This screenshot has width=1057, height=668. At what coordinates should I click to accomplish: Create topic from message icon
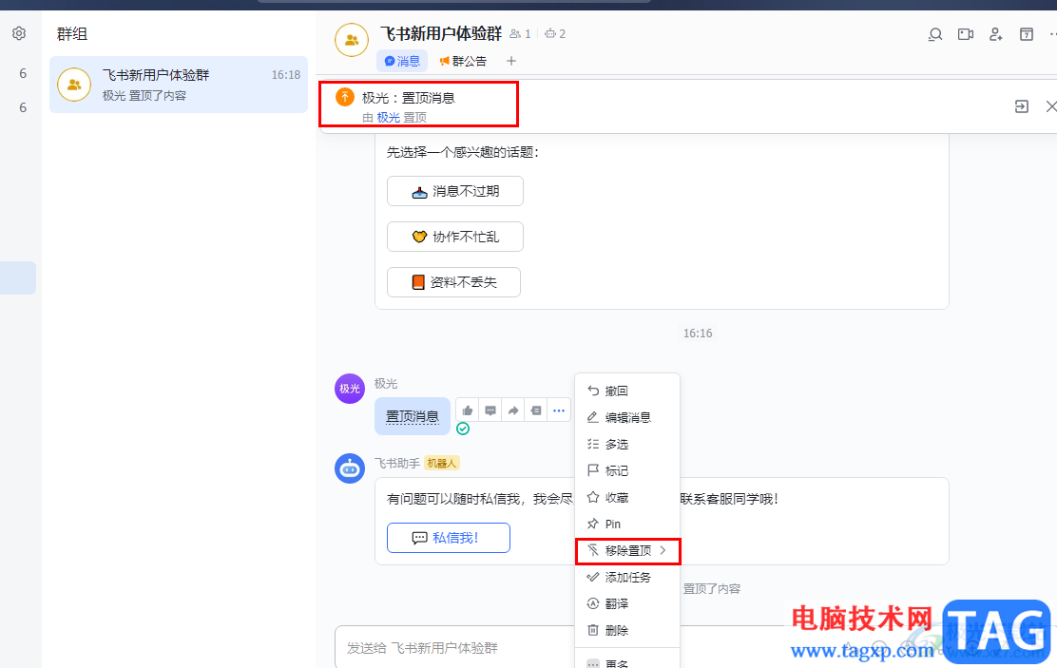pyautogui.click(x=536, y=410)
